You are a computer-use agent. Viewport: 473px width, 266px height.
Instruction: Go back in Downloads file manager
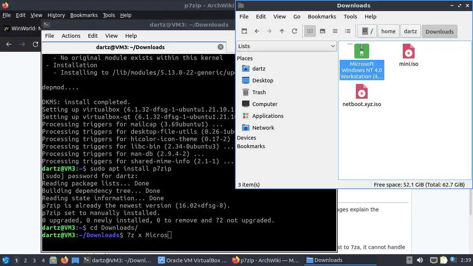[x=257, y=31]
